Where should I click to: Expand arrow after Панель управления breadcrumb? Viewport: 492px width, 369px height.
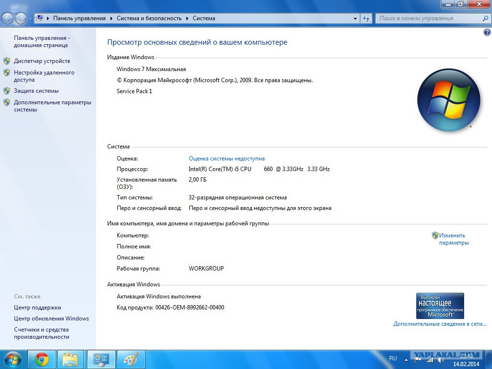coord(111,19)
